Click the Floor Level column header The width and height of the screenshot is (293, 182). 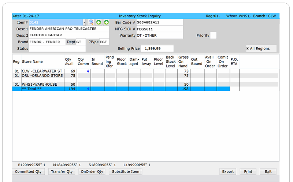(159, 62)
